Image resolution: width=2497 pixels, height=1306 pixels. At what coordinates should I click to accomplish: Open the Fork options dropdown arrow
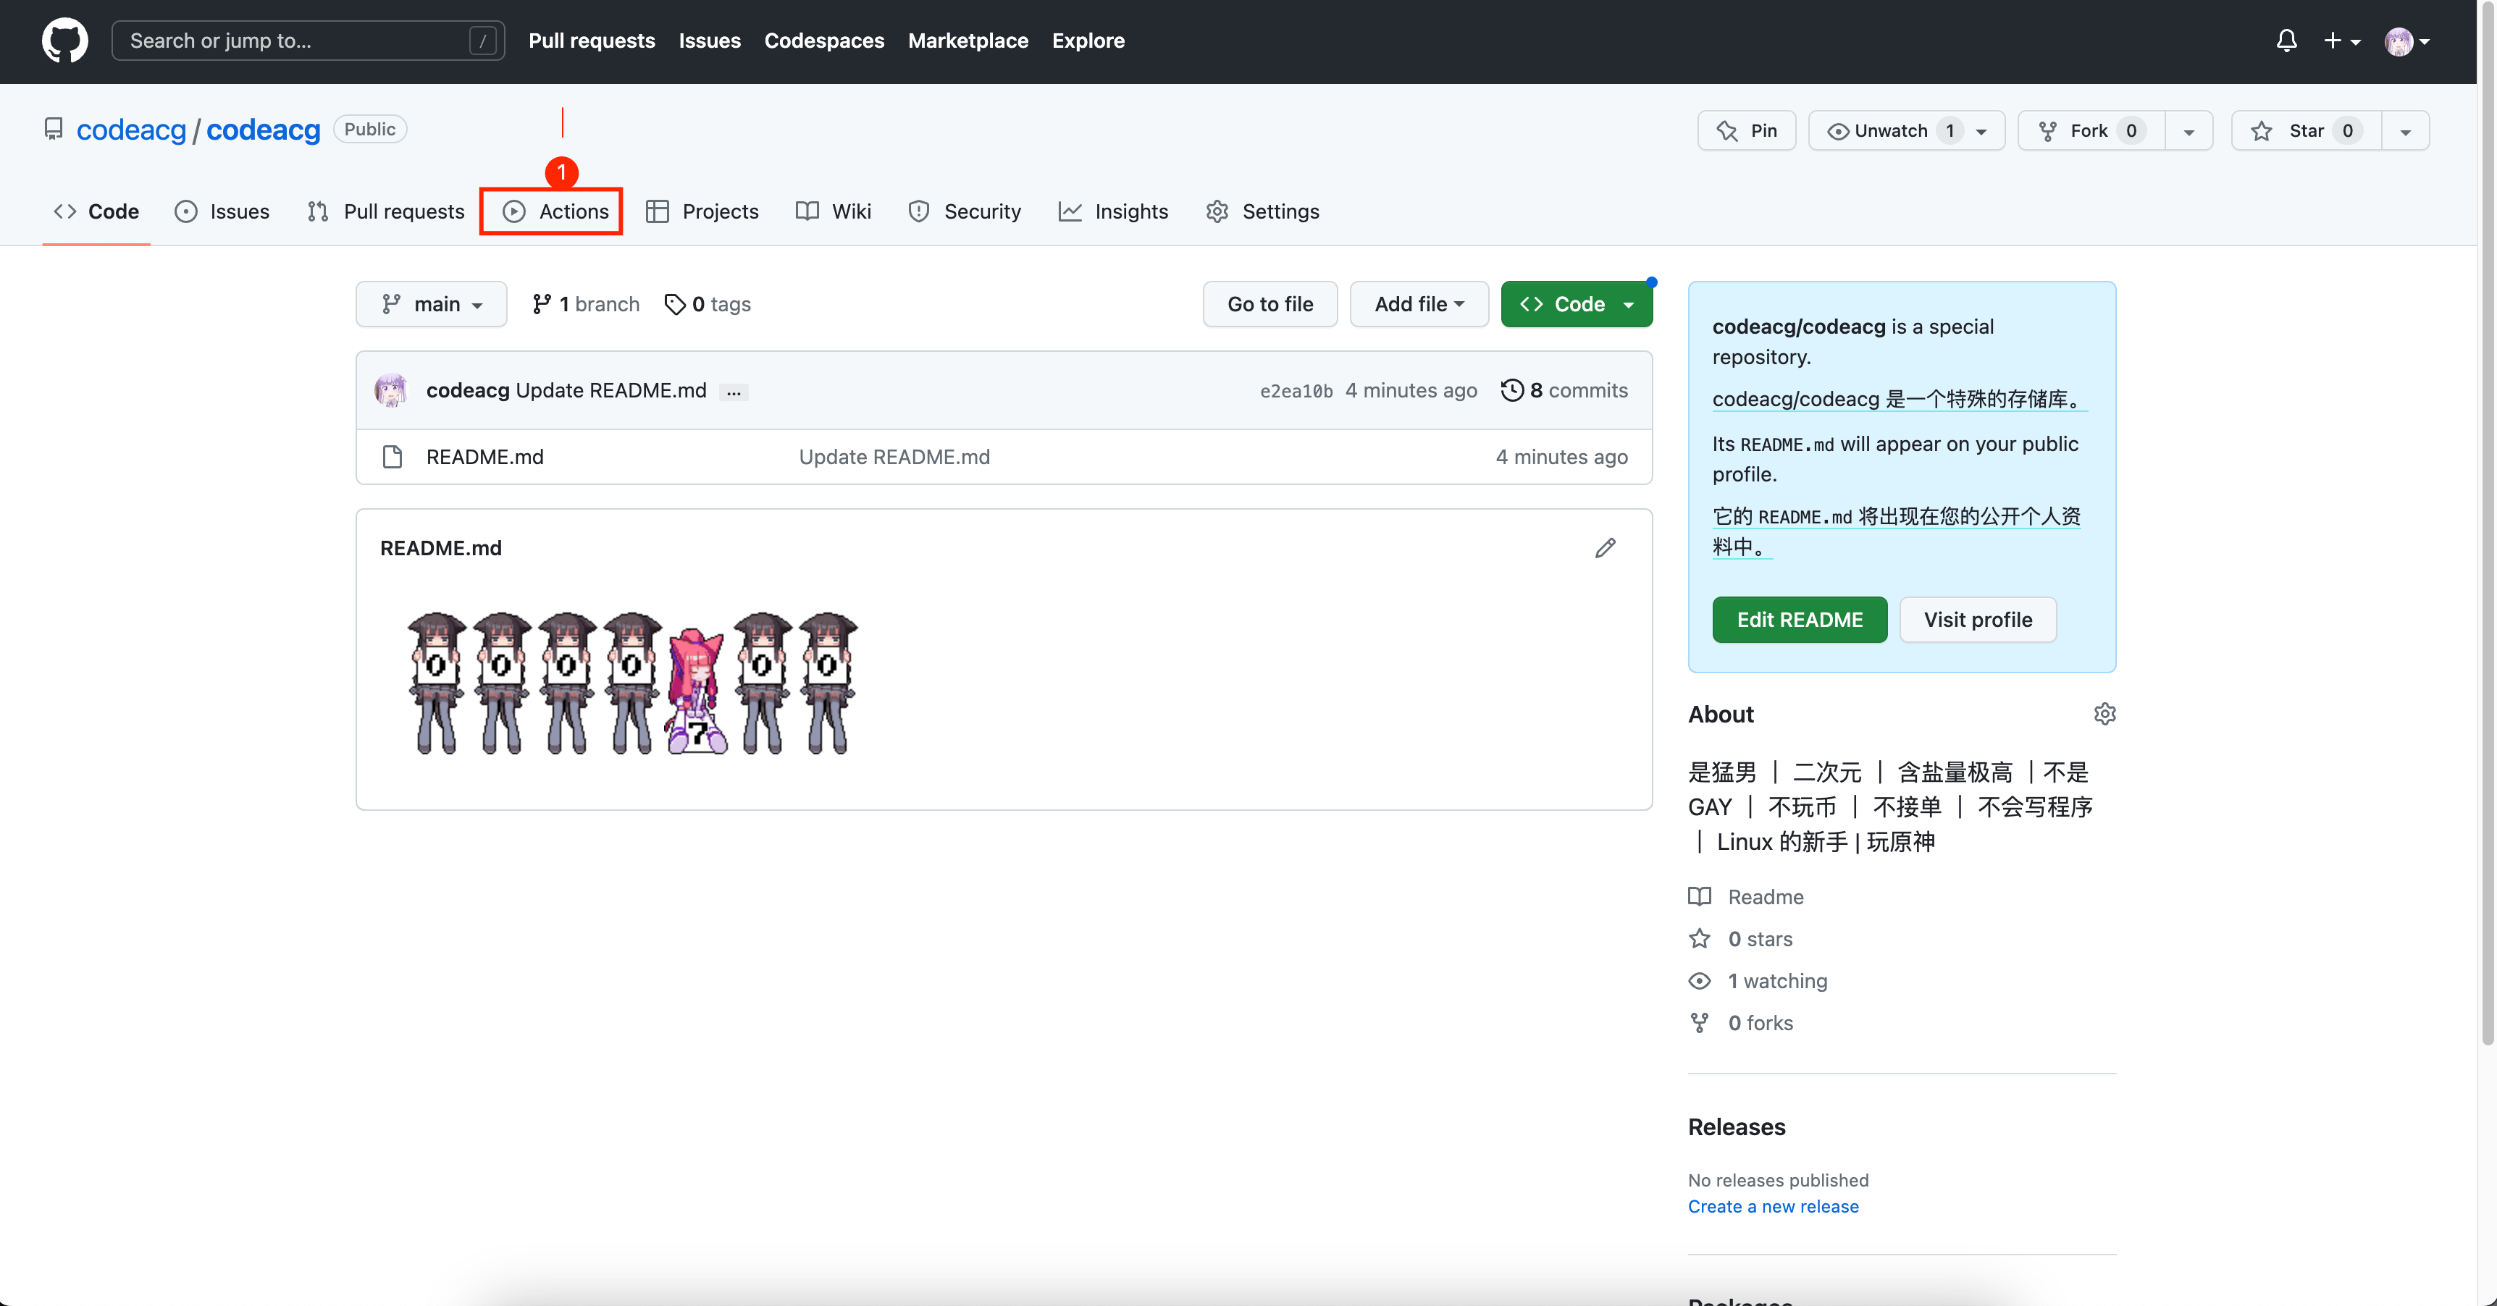click(2188, 132)
